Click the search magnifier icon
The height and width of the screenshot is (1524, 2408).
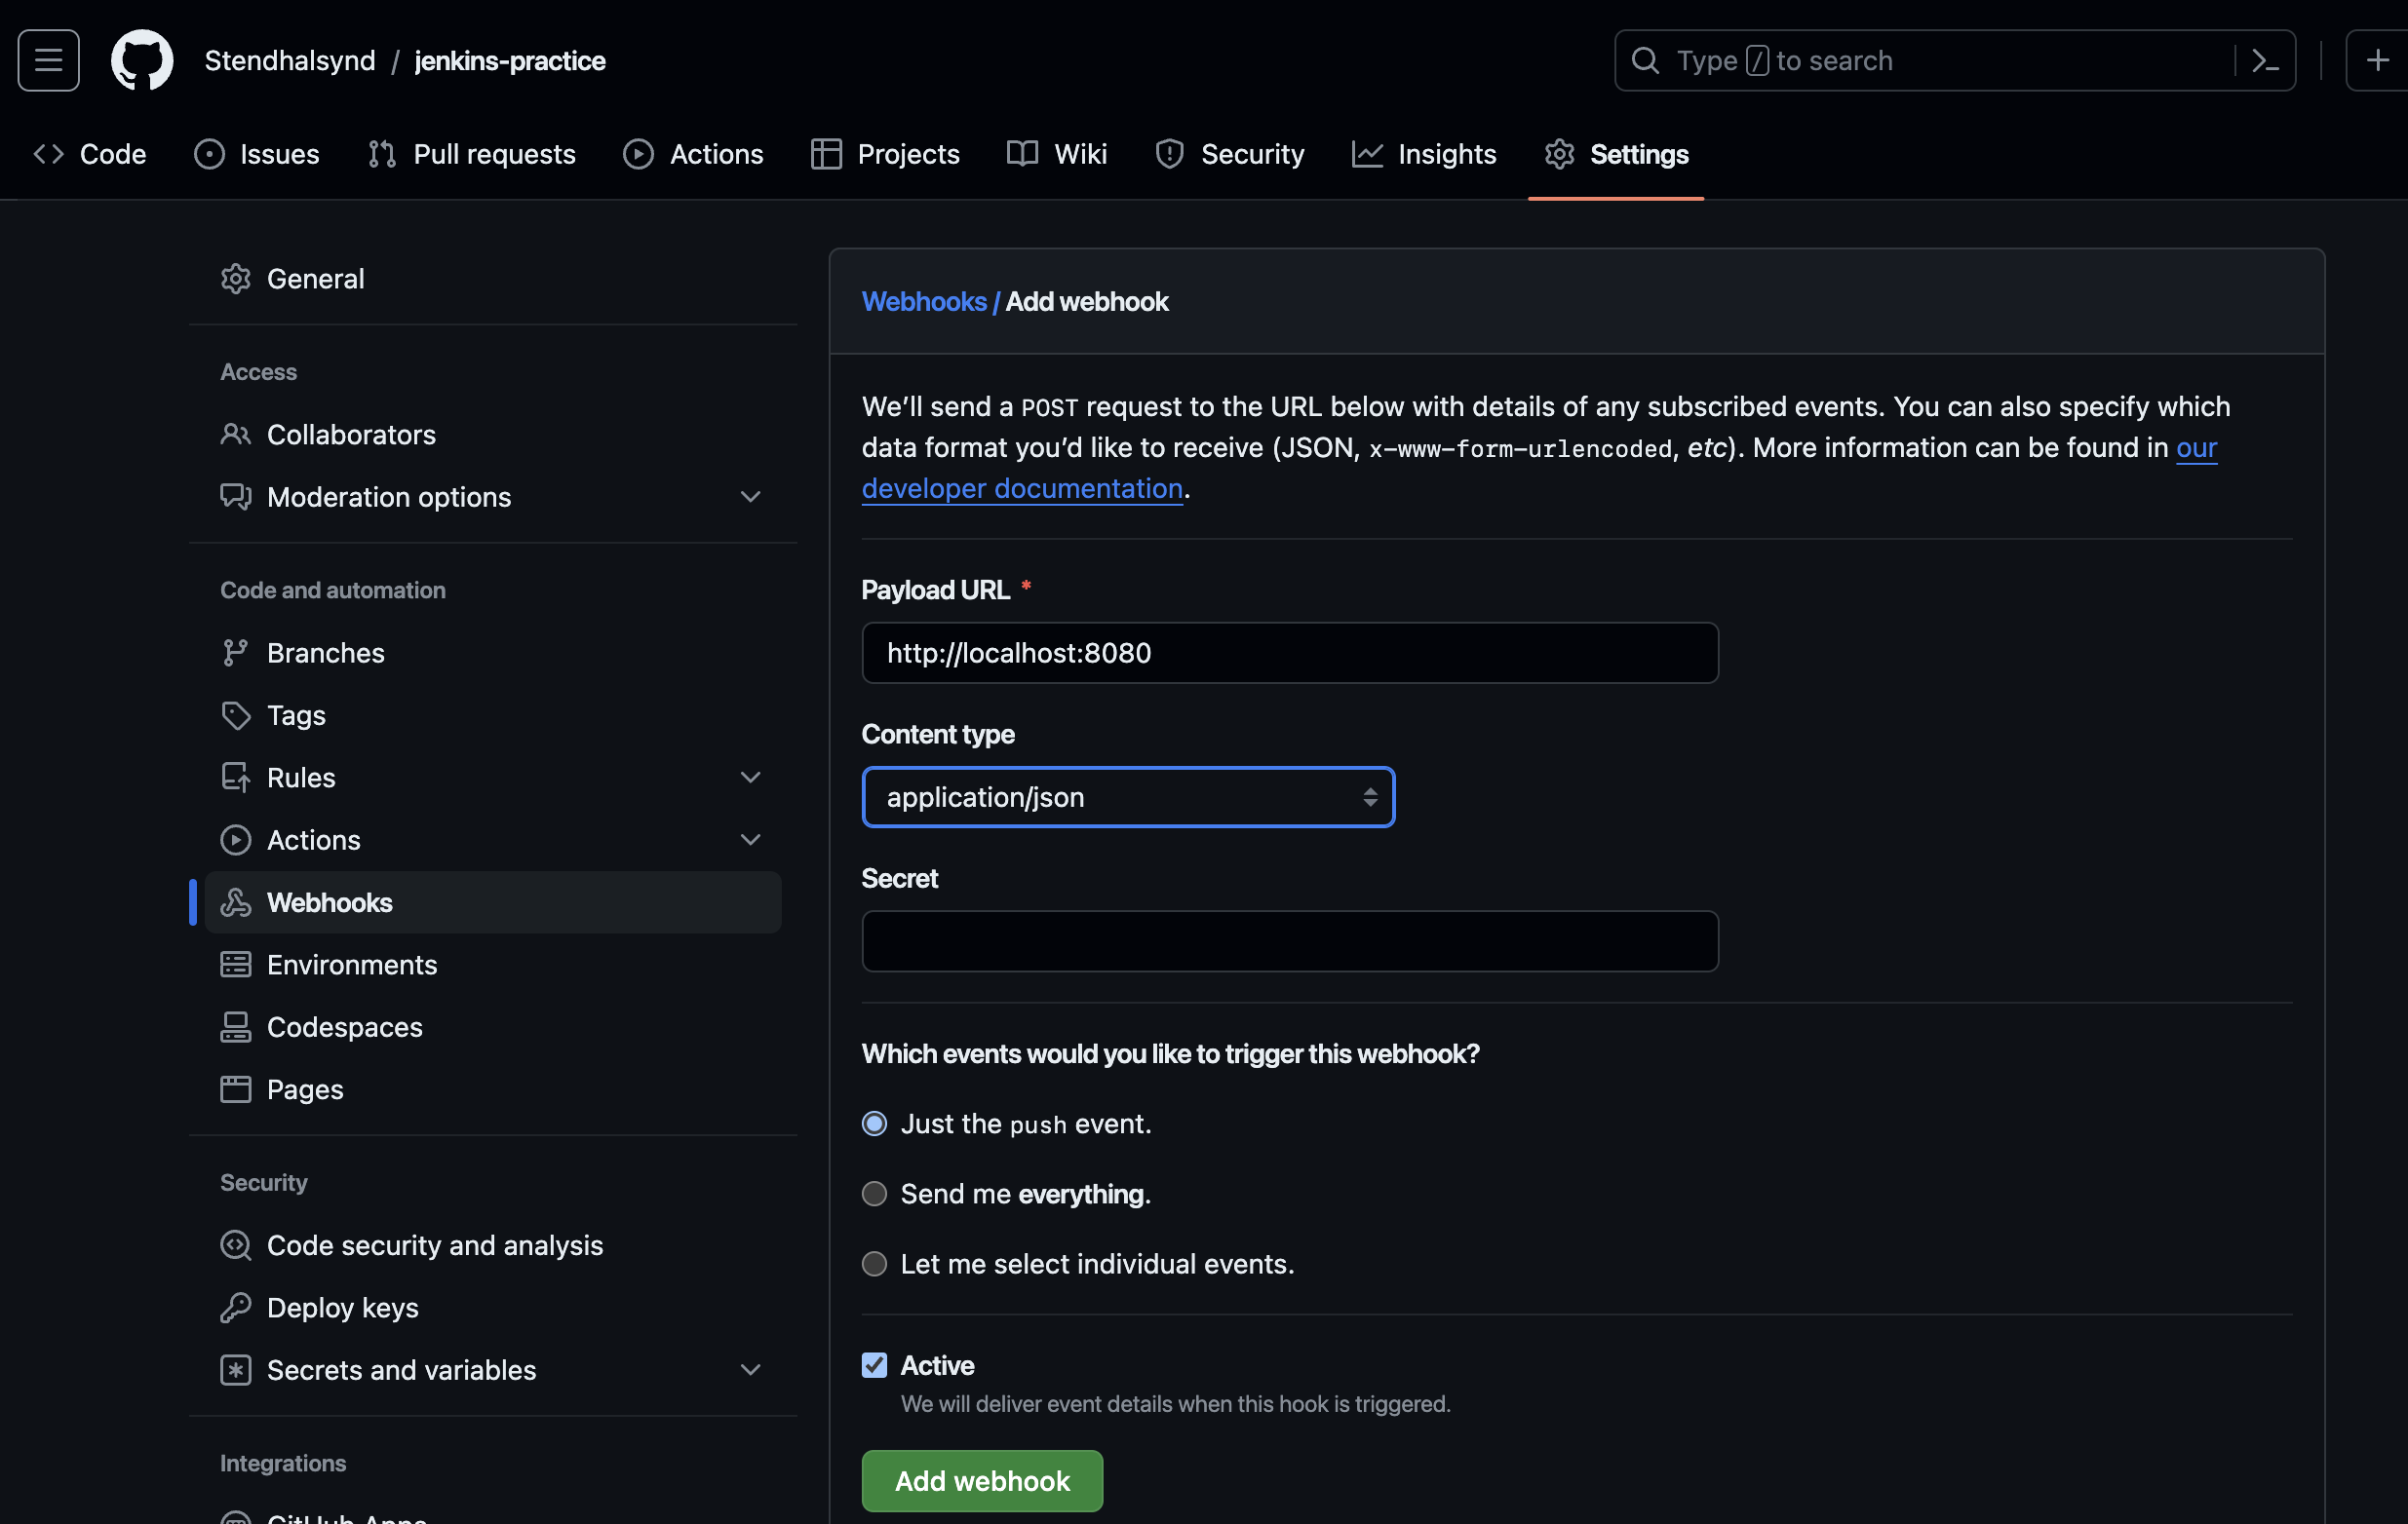pos(1645,60)
